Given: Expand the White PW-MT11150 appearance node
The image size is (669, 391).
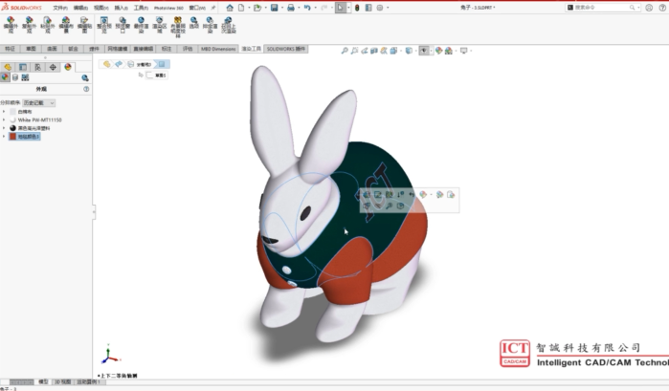Looking at the screenshot, I should [x=4, y=119].
